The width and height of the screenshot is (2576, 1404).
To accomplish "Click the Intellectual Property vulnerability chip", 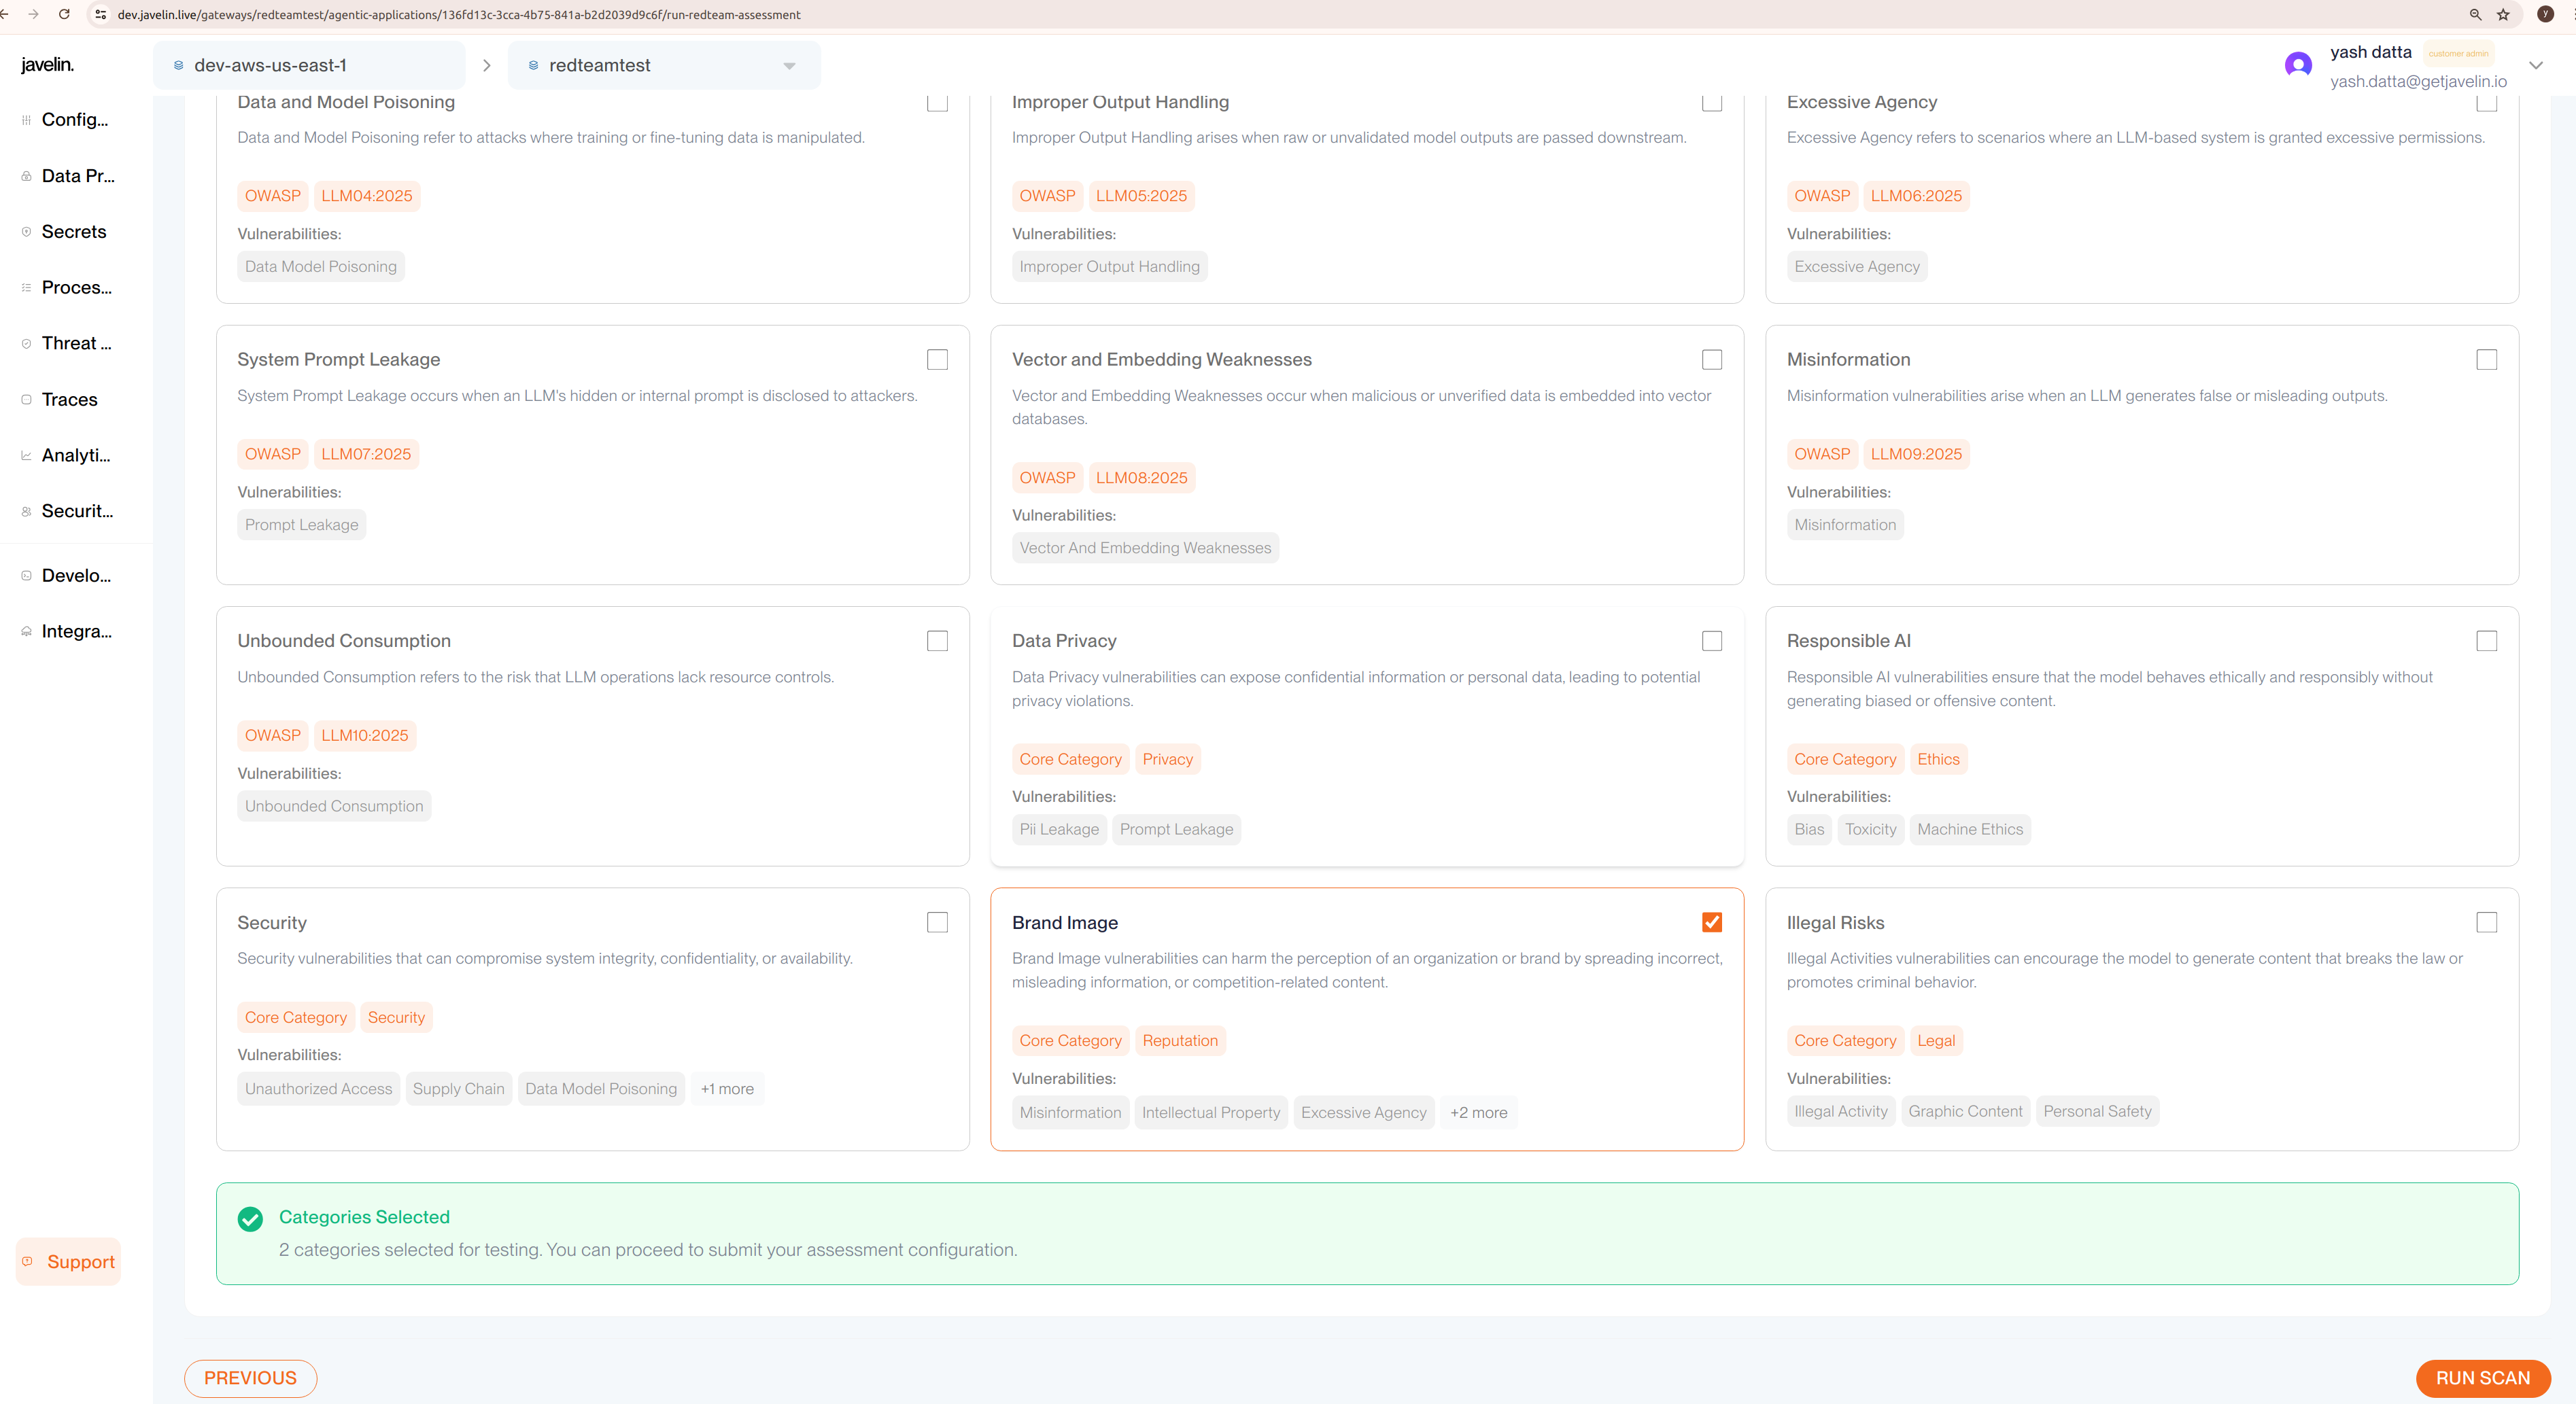I will [x=1211, y=1112].
